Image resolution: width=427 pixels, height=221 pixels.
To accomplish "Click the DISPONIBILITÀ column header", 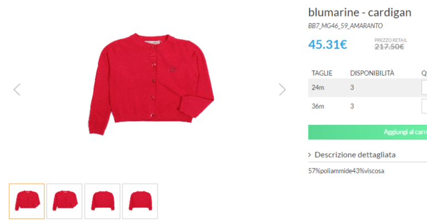I will 372,73.
